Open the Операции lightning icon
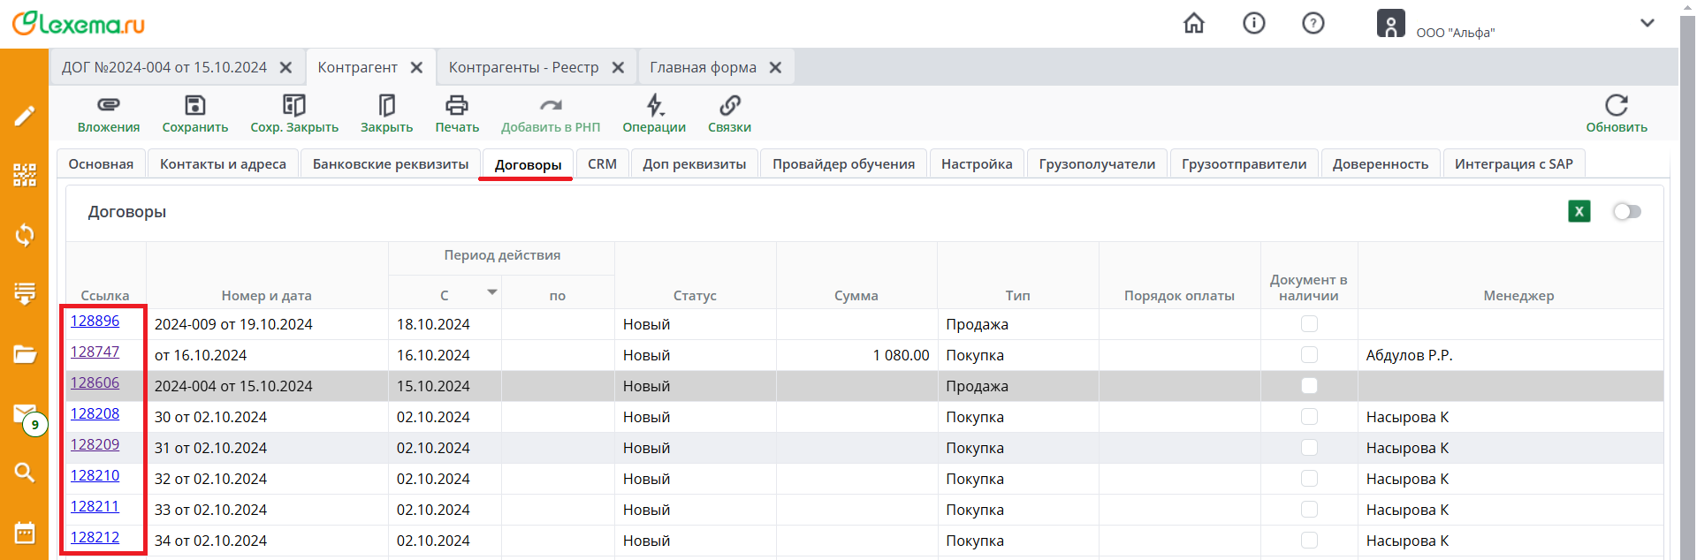The image size is (1697, 560). [654, 106]
